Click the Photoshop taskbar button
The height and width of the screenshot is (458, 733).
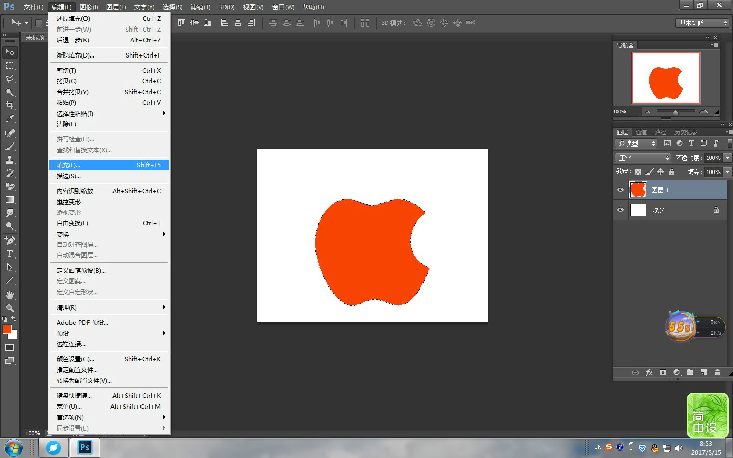pos(85,448)
